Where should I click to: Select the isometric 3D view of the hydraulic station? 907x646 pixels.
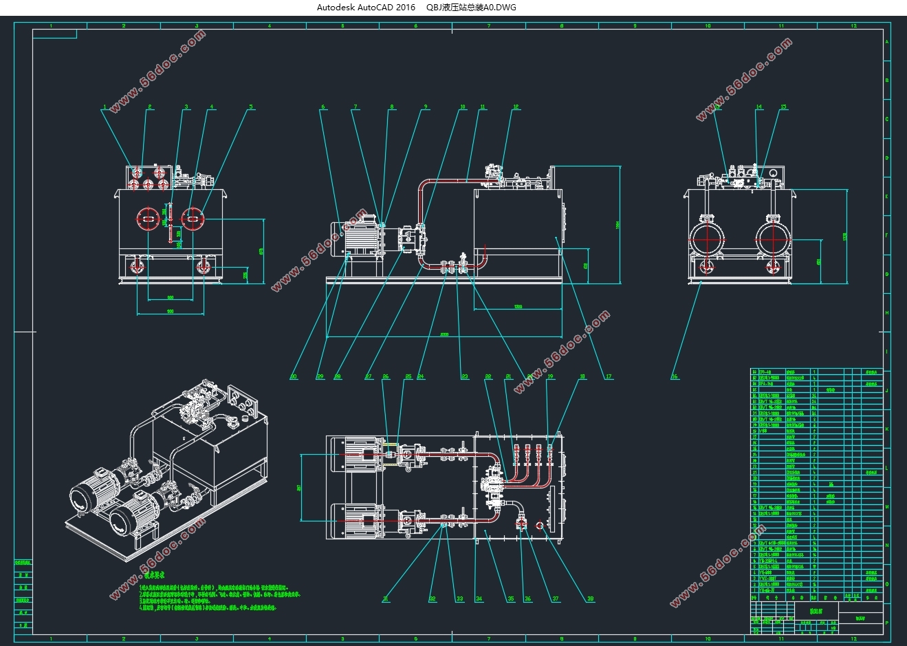click(166, 472)
